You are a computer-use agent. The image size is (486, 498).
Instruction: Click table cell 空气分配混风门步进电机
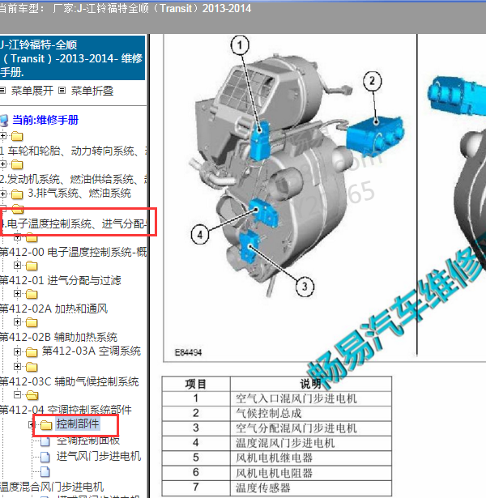click(x=311, y=428)
